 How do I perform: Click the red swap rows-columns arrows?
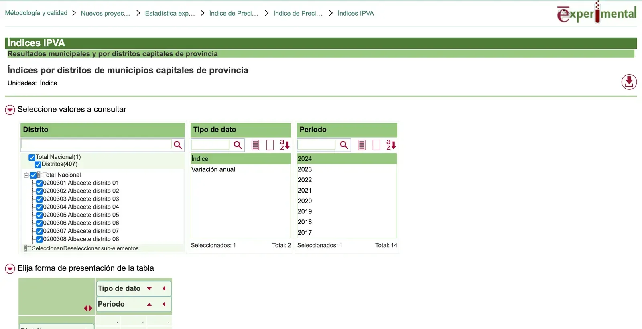click(x=88, y=308)
